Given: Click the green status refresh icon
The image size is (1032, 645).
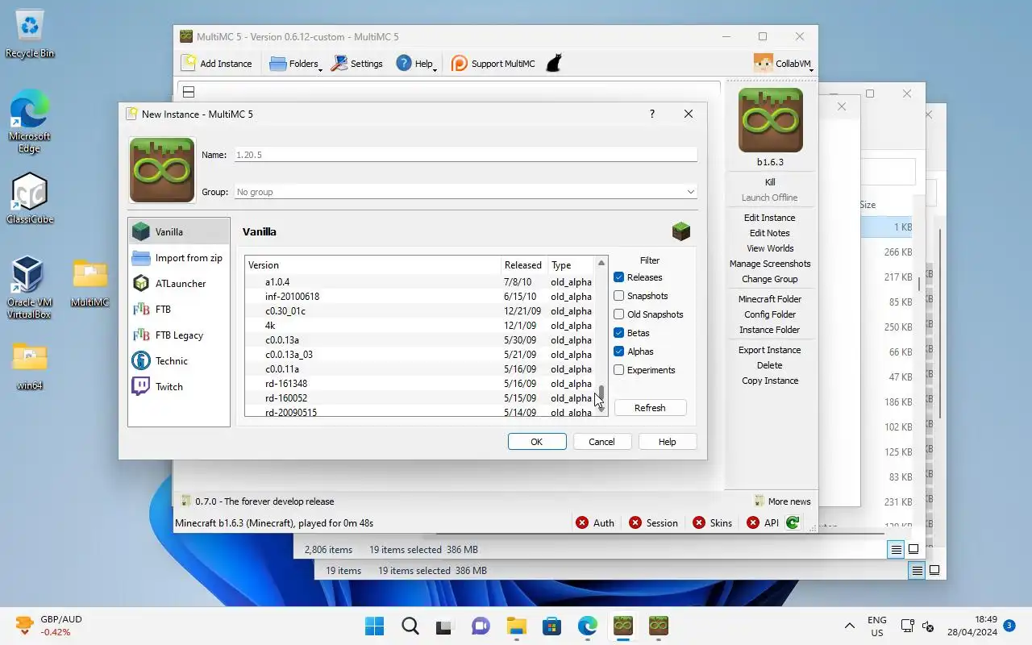Looking at the screenshot, I should (x=793, y=523).
